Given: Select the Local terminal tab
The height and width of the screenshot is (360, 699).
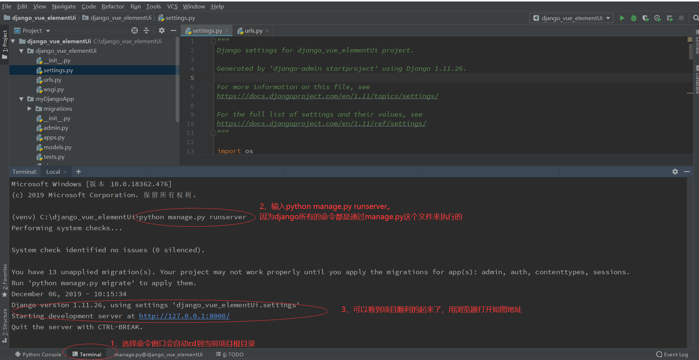Looking at the screenshot, I should click(53, 172).
